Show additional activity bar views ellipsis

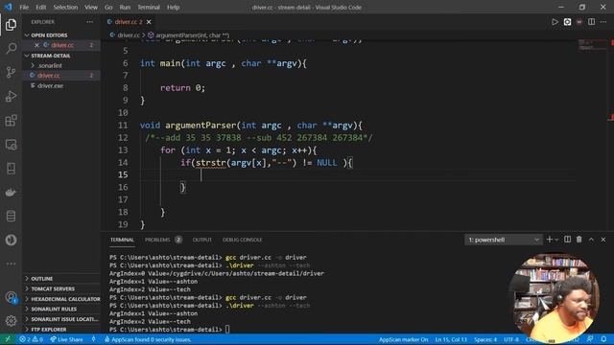[11, 264]
